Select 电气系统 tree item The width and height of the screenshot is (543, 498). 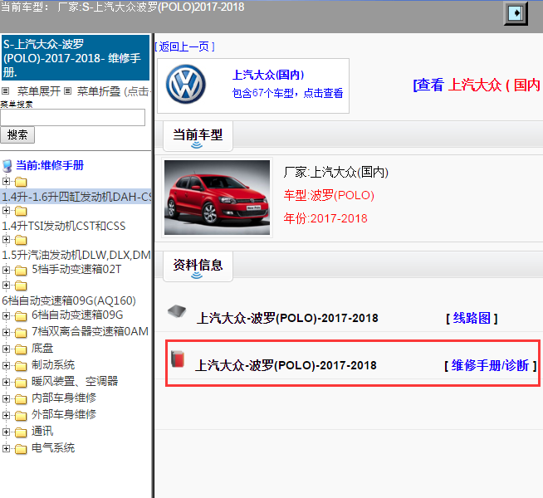[53, 447]
